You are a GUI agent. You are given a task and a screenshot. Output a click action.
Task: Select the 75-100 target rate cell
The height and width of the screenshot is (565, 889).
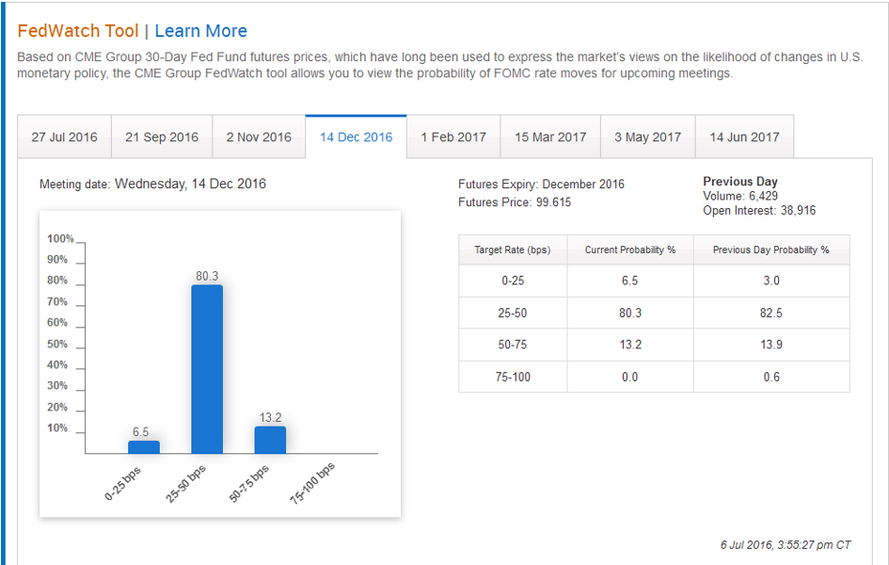tap(513, 377)
